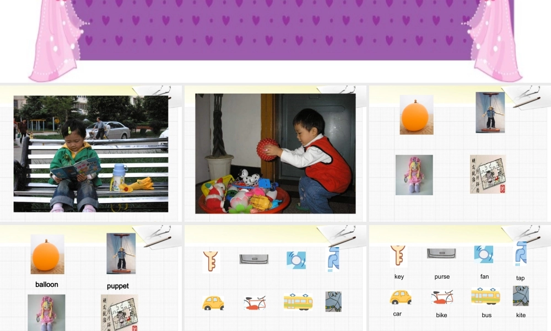Select balloon picture above the 'balloon' label
The height and width of the screenshot is (331, 551).
[47, 254]
